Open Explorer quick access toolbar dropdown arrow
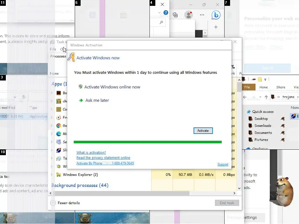The width and height of the screenshot is (299, 224). point(265,79)
